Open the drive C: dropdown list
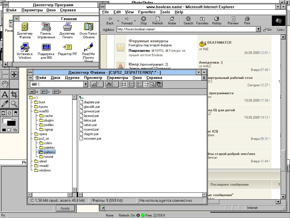The image size is (290, 218). [x=86, y=84]
